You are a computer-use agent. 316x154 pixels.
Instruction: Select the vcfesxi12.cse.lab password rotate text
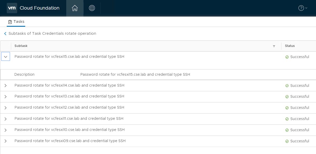(69, 107)
